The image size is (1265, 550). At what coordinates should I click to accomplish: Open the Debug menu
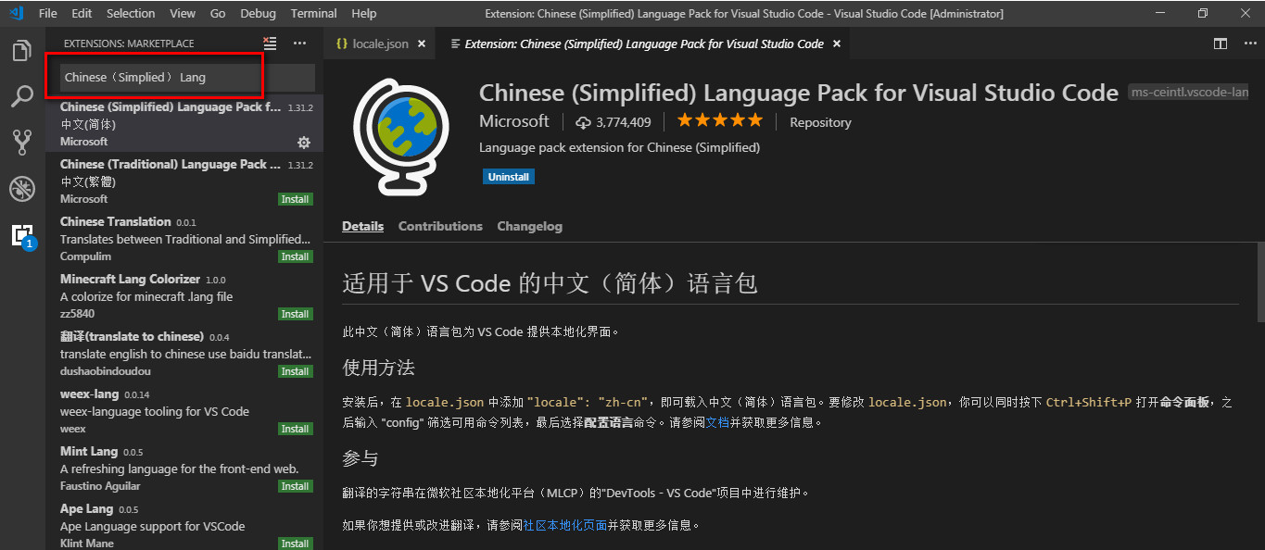(258, 13)
